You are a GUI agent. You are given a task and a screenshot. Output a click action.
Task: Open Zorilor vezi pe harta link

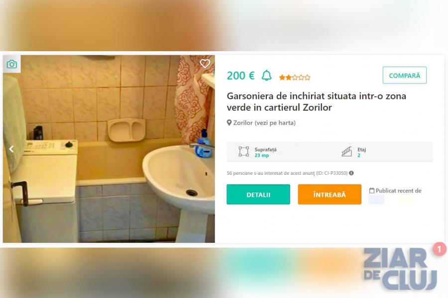click(x=264, y=123)
